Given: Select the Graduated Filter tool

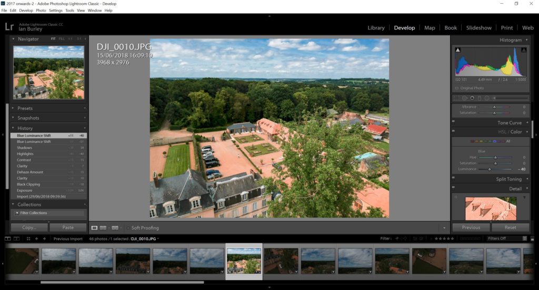Looking at the screenshot, I should [x=479, y=98].
